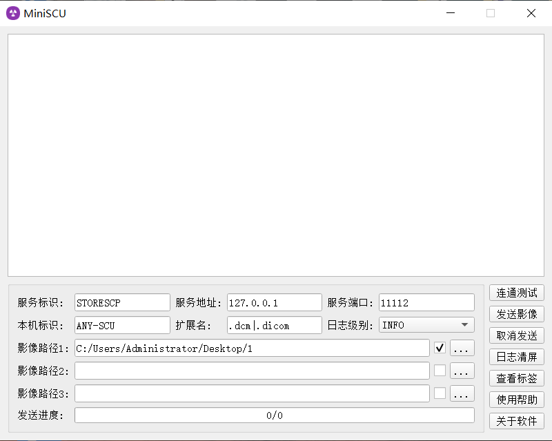Focus the empty 影像路径3 field
This screenshot has height=441, width=552.
tap(252, 393)
